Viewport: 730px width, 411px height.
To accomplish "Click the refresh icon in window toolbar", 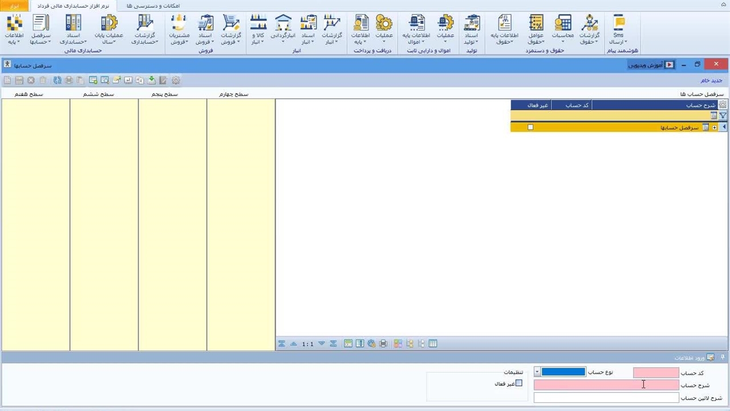I will point(57,80).
